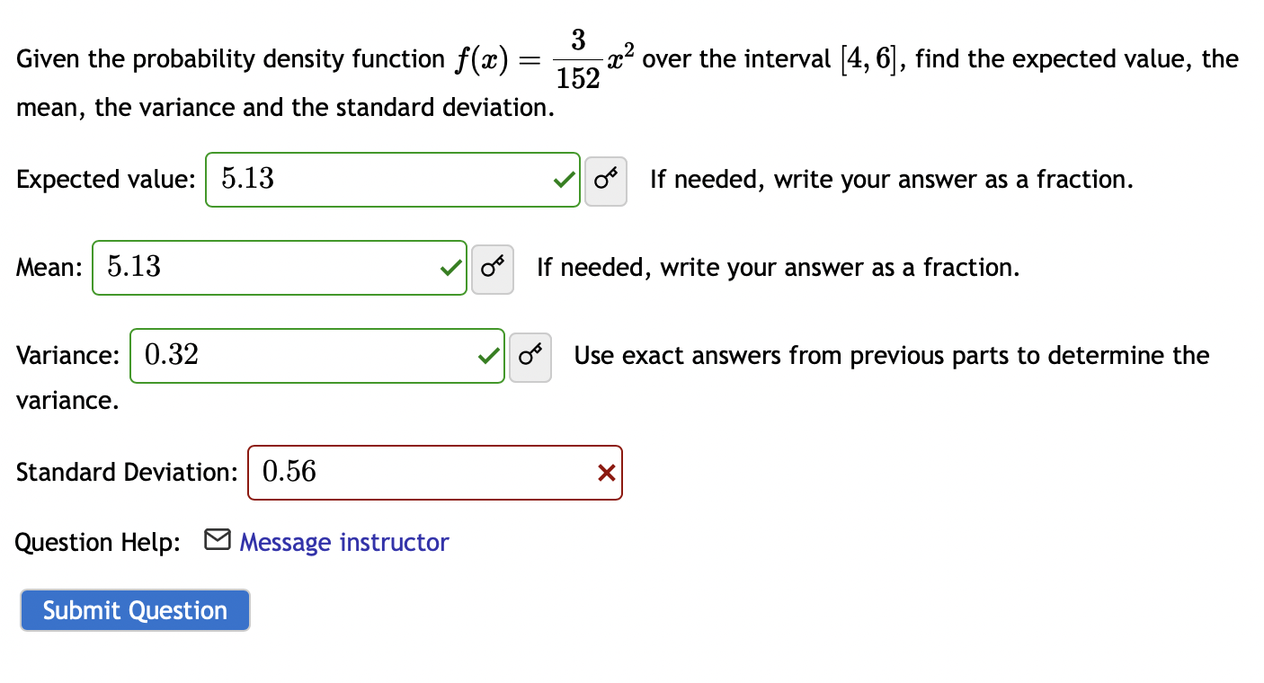This screenshot has height=683, width=1264.
Task: Click inside the Mean answer box
Action: click(270, 267)
